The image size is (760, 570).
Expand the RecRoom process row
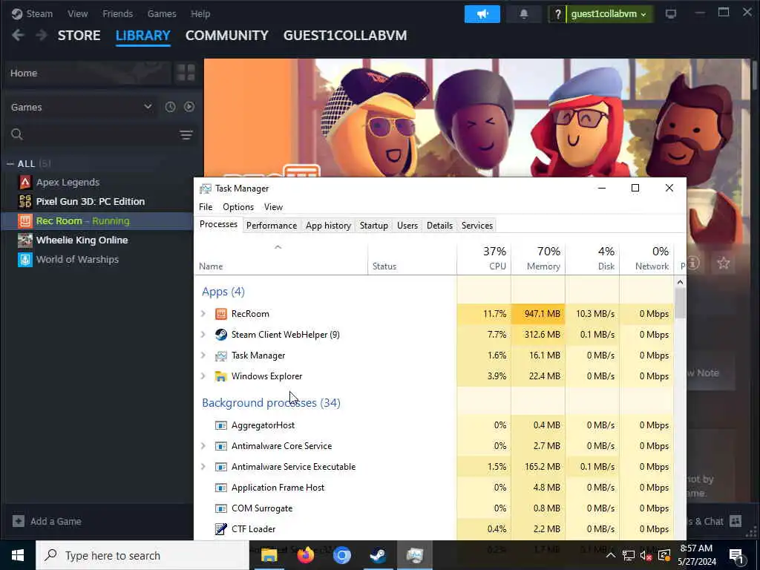click(x=203, y=314)
